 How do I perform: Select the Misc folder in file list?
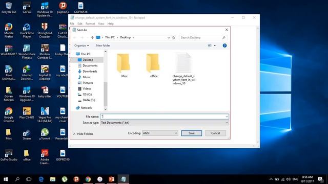click(x=124, y=65)
